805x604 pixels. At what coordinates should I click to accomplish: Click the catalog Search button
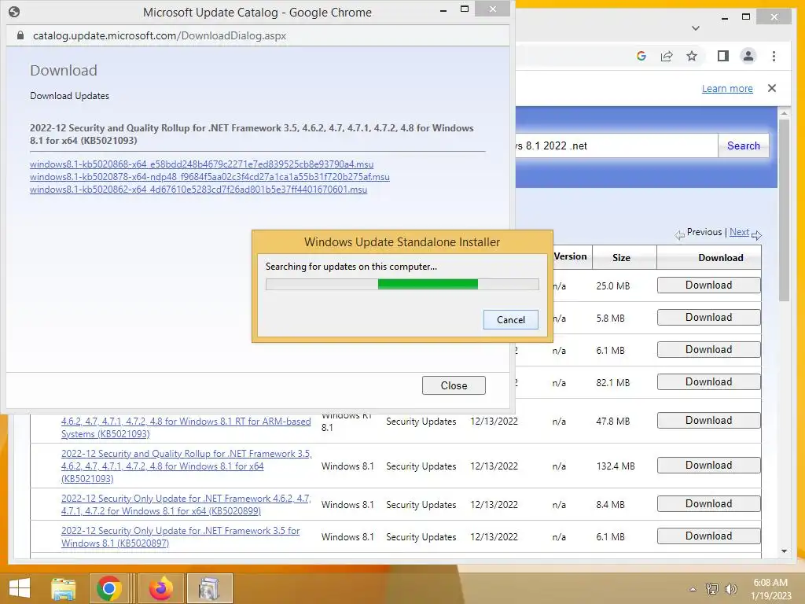[744, 145]
